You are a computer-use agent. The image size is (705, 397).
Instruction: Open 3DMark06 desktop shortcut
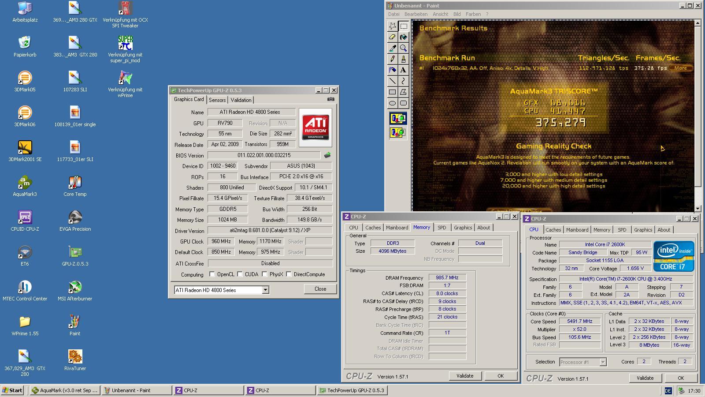click(x=25, y=116)
